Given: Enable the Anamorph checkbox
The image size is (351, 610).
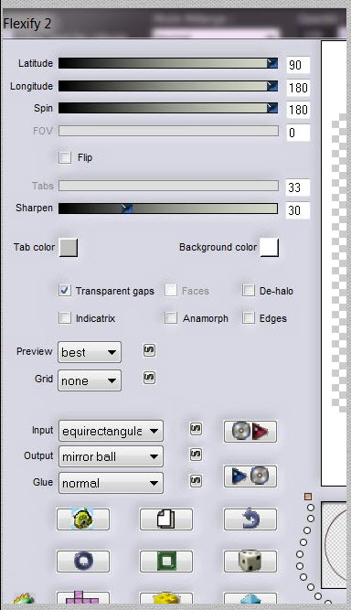Looking at the screenshot, I should click(171, 317).
